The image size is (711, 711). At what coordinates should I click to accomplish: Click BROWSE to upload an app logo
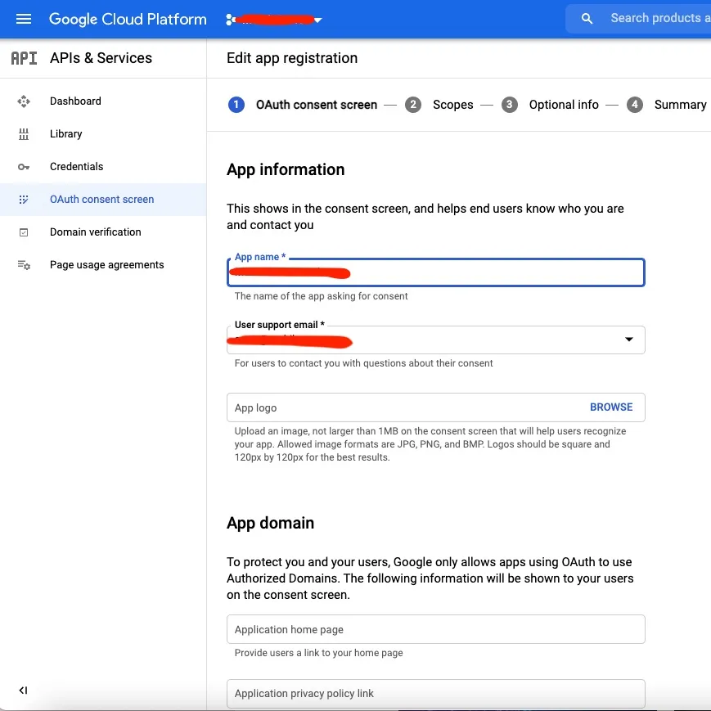[x=611, y=407]
